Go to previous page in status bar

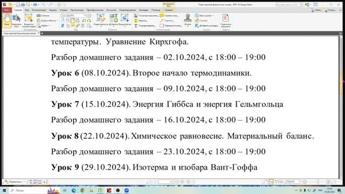coord(156,182)
